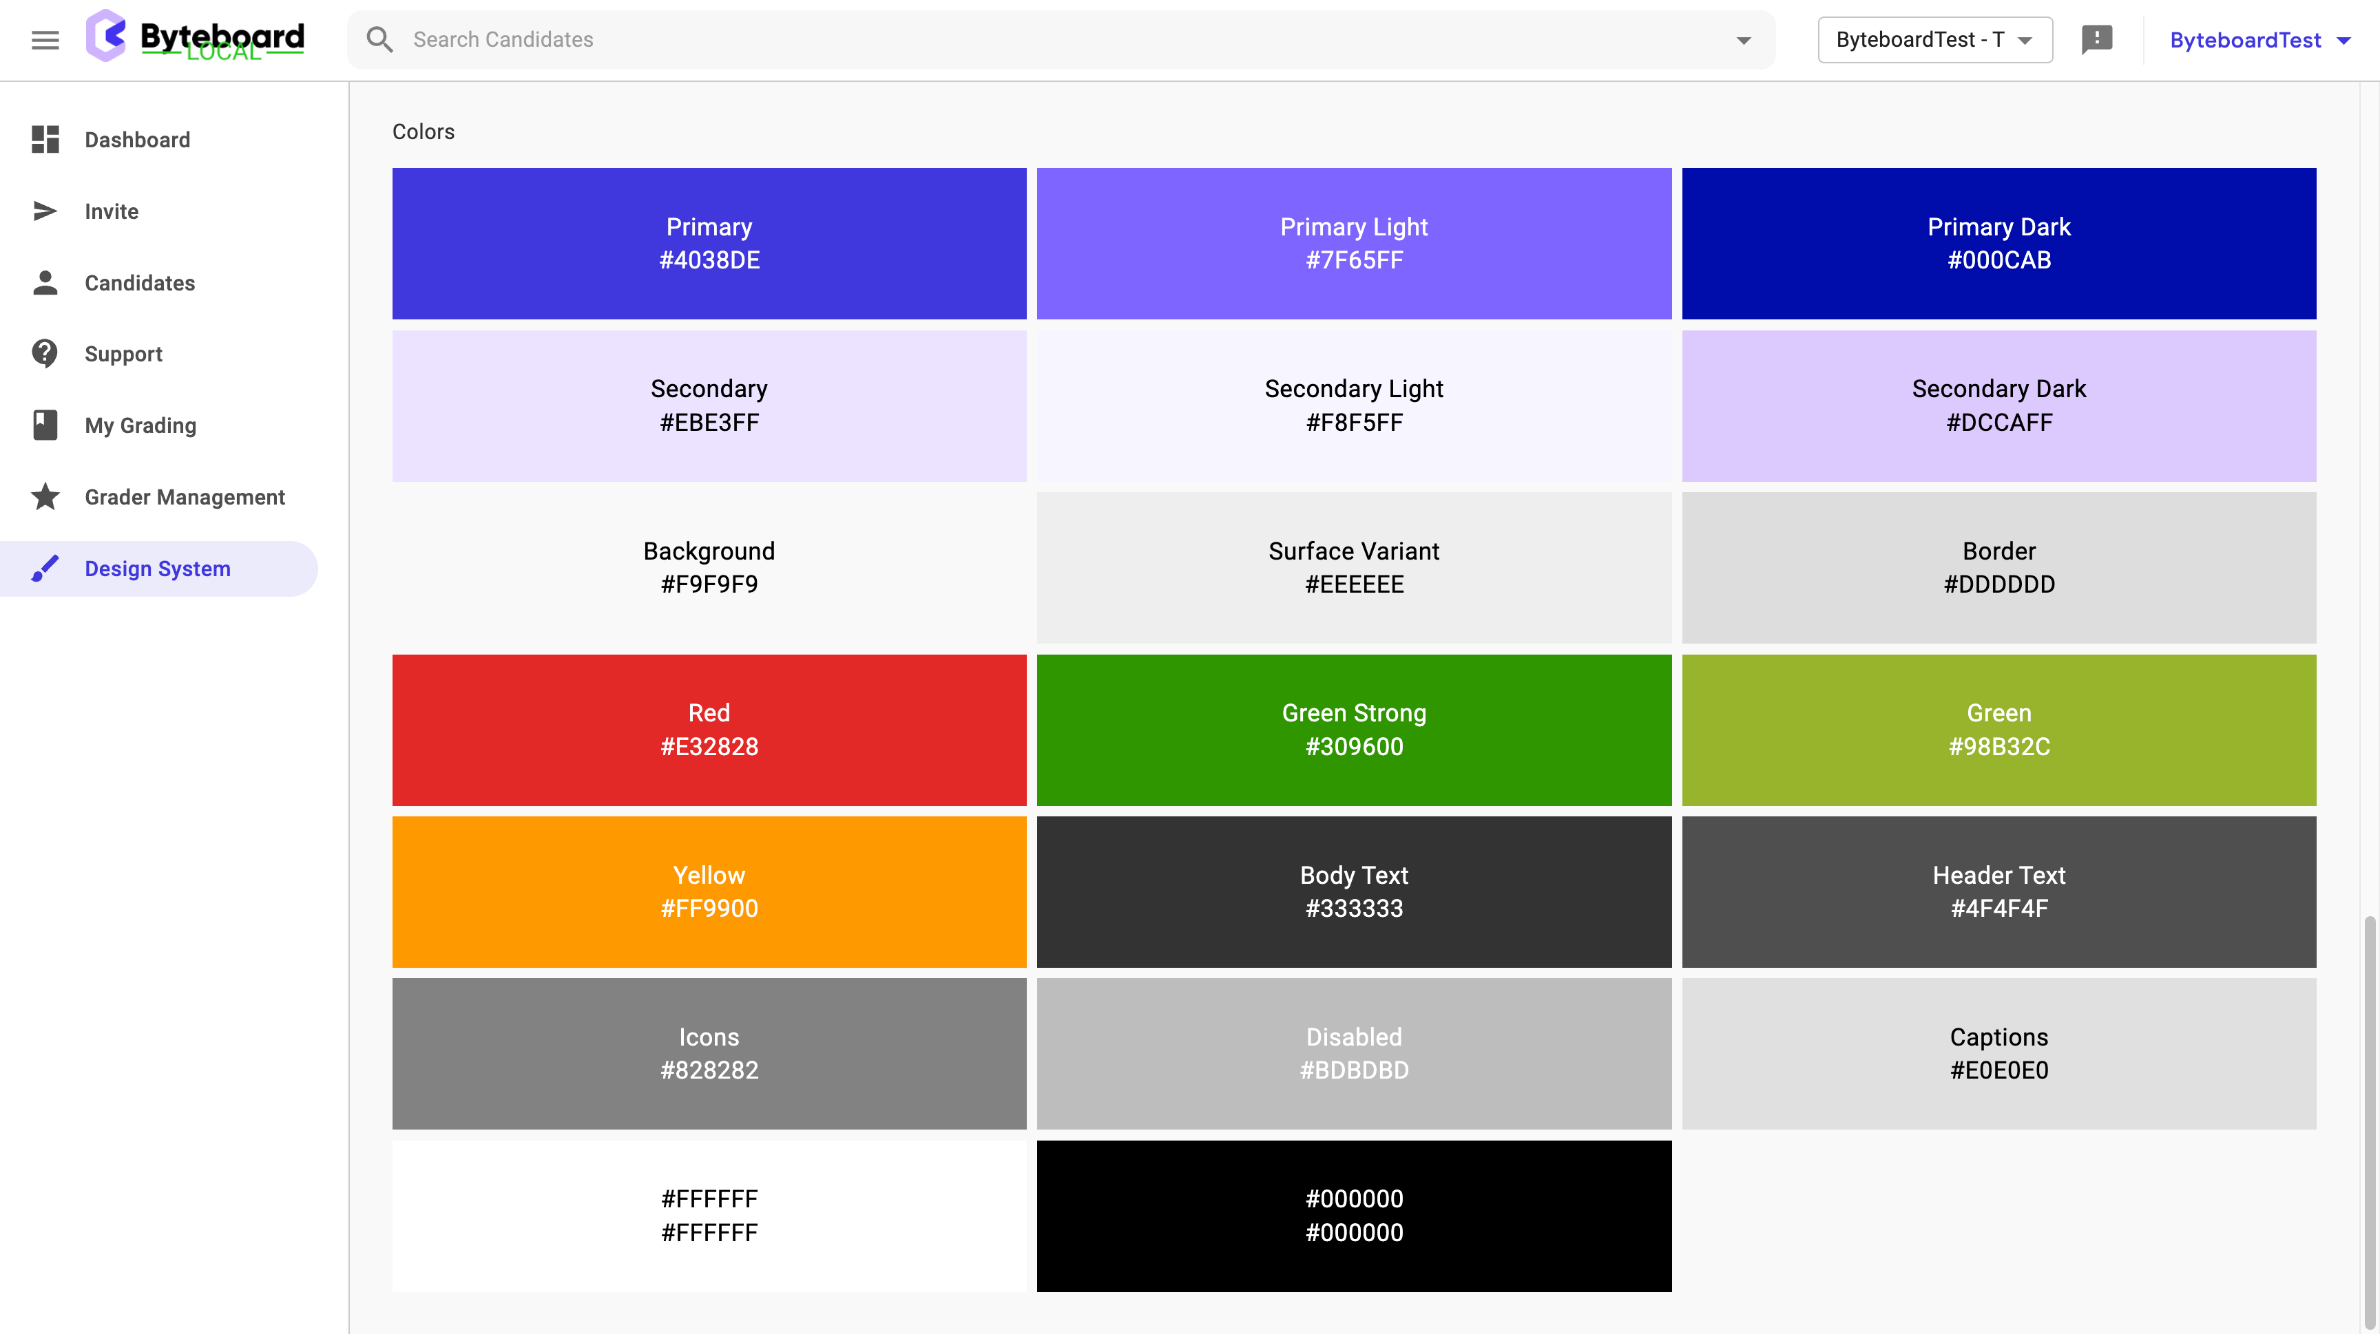The image size is (2380, 1334).
Task: Open the hamburger menu icon
Action: [44, 40]
